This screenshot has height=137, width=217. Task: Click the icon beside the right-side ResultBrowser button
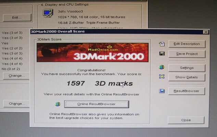[x=162, y=91]
